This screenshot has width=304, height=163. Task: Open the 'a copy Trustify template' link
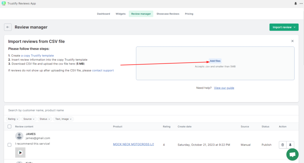pyautogui.click(x=37, y=55)
